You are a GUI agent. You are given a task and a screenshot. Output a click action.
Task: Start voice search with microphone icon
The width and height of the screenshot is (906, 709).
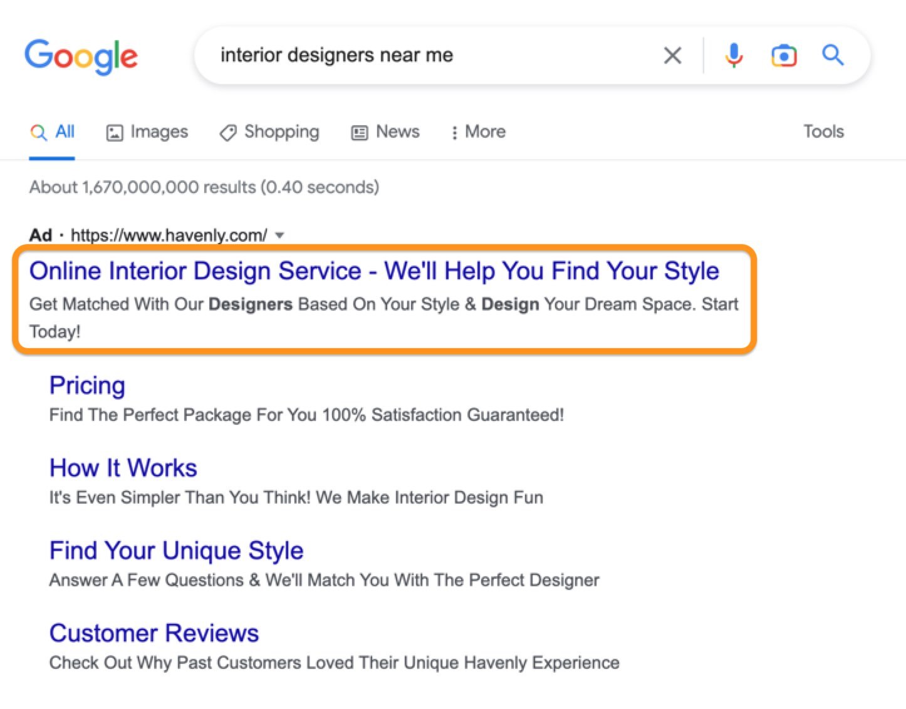point(734,56)
